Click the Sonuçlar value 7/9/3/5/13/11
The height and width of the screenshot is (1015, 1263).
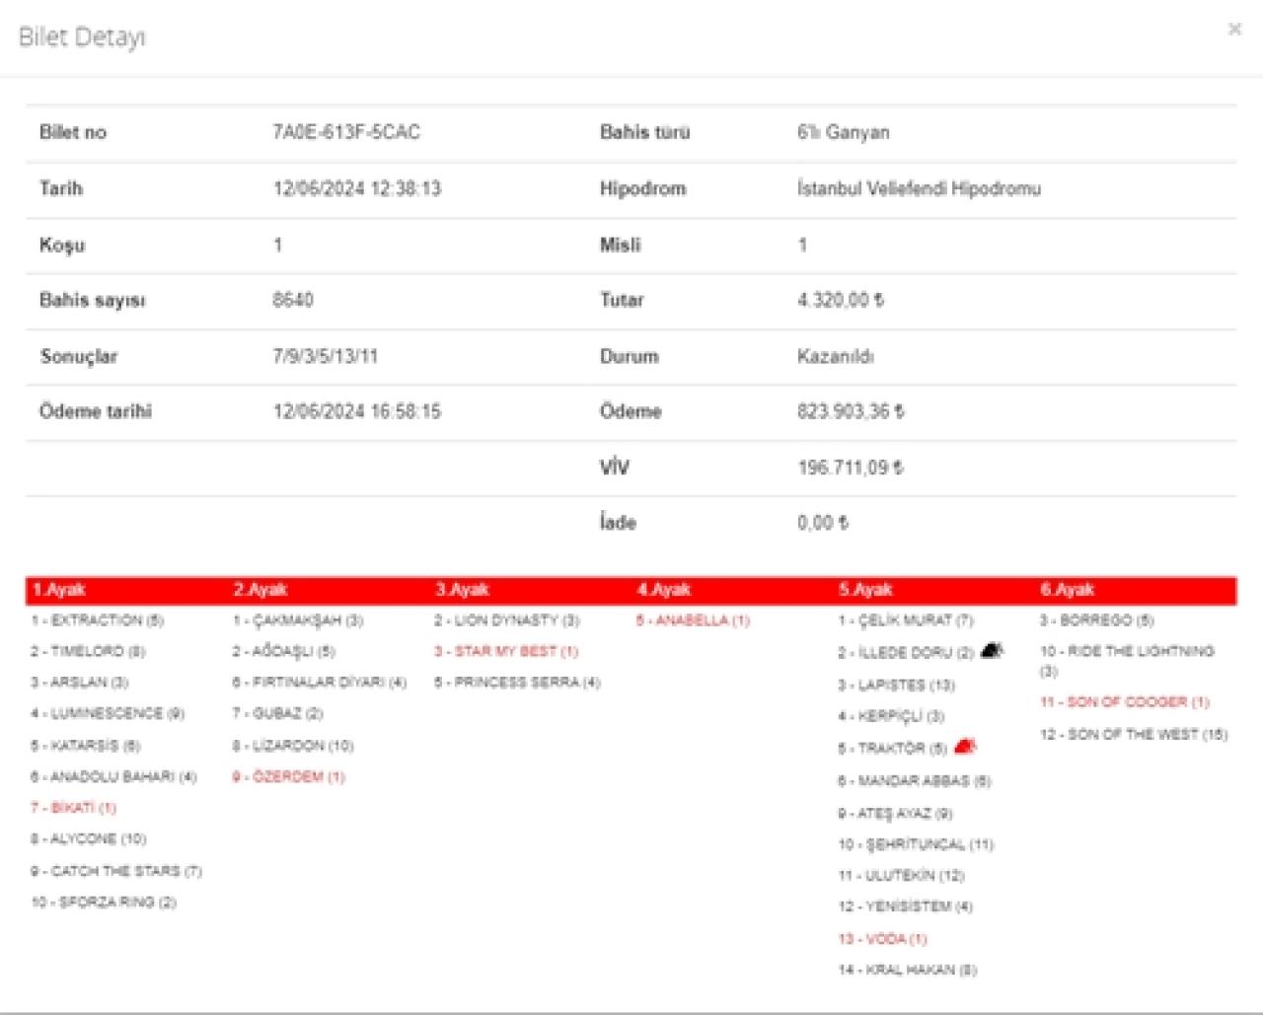325,356
